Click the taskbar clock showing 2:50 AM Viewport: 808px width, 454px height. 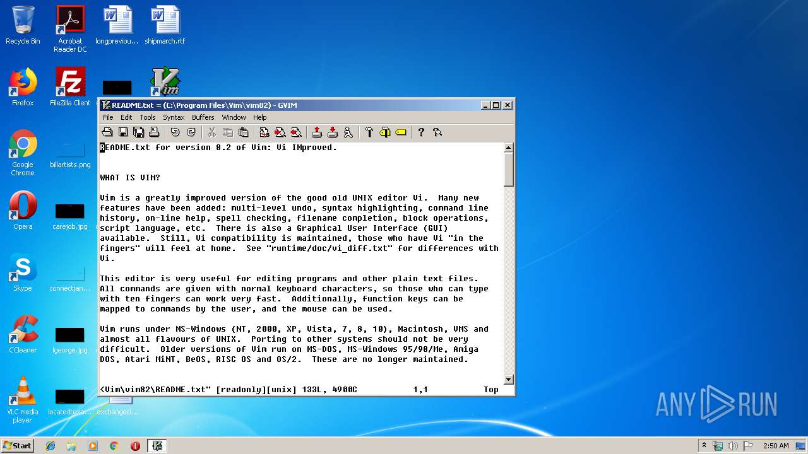coord(776,446)
